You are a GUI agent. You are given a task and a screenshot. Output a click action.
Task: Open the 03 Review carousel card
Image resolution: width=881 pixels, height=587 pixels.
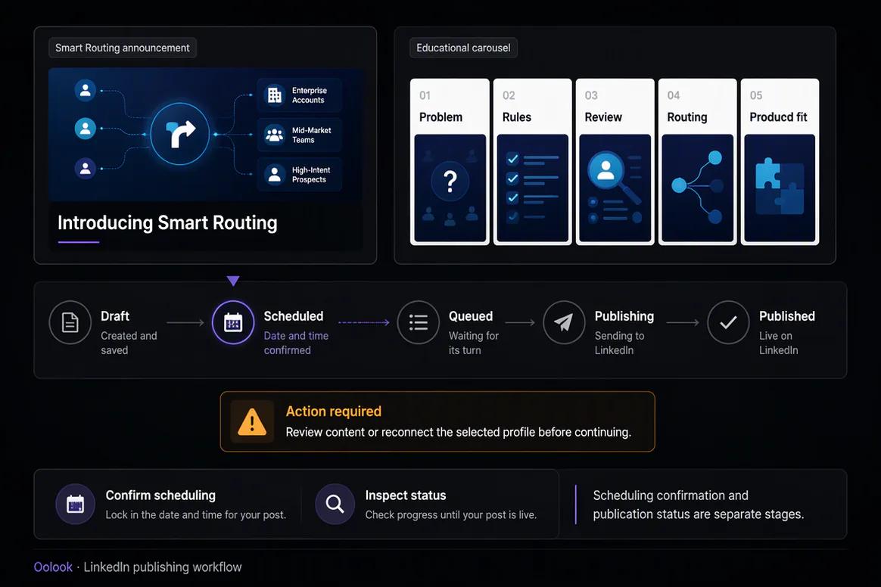pyautogui.click(x=615, y=162)
